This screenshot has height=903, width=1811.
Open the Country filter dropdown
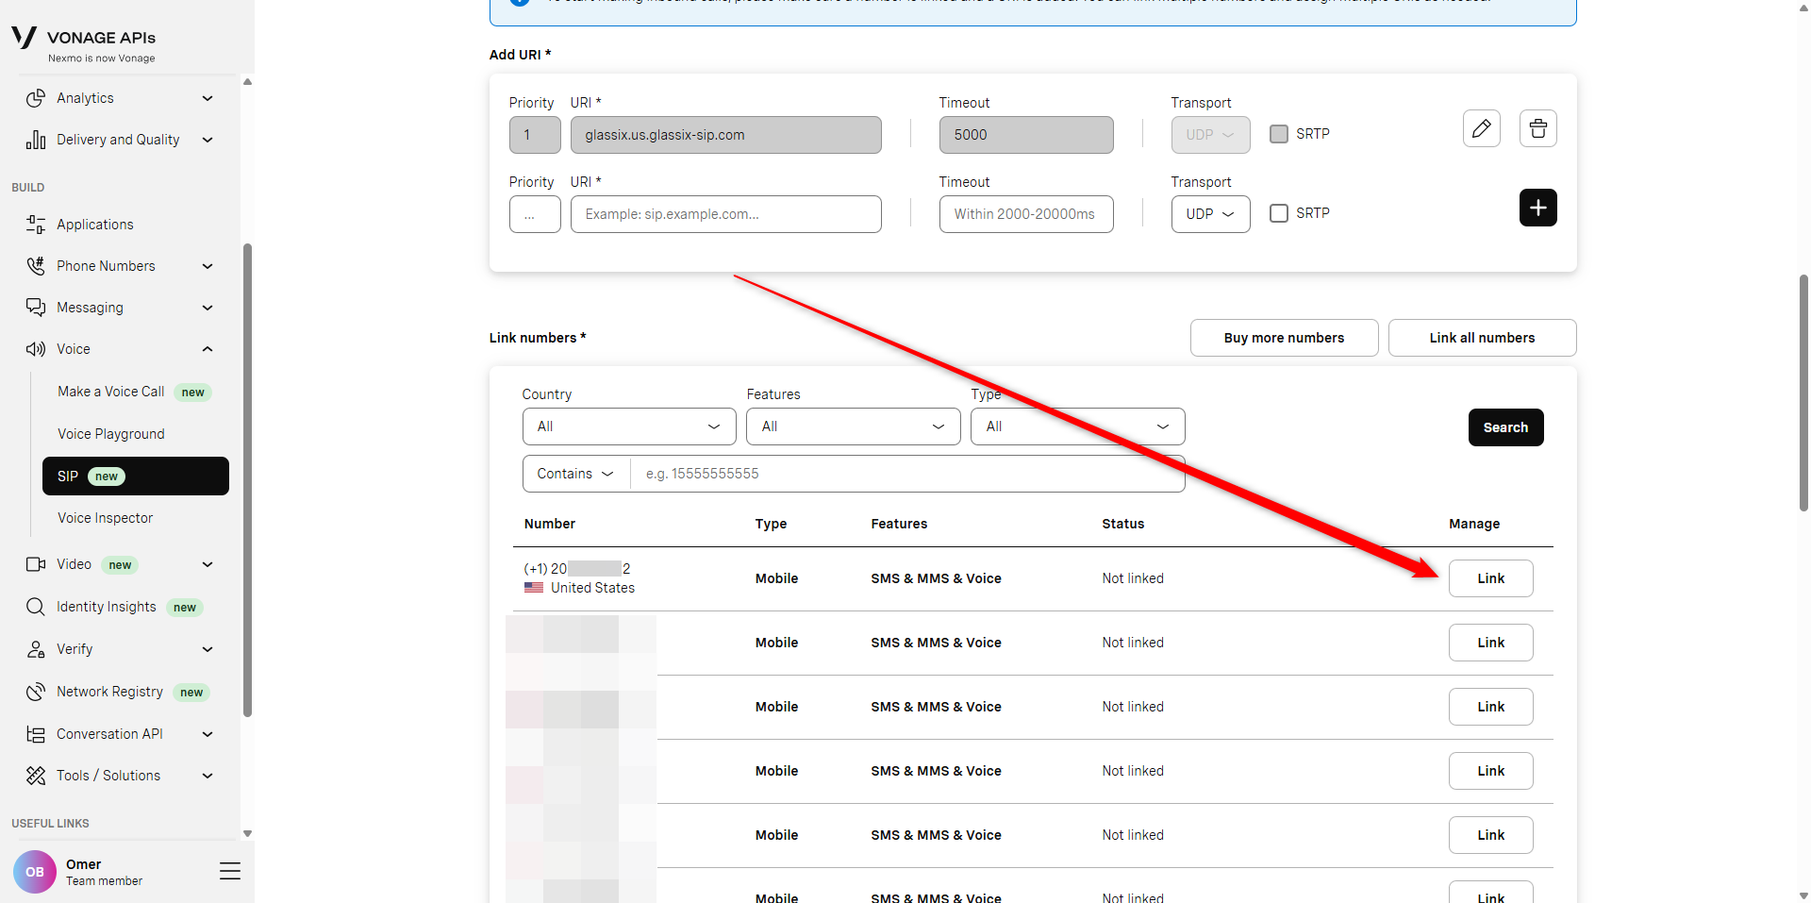[629, 426]
